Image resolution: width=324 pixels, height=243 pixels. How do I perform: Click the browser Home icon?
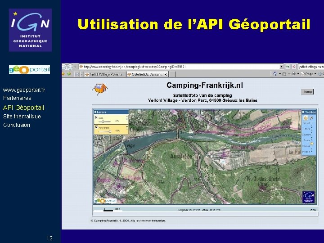275,74
